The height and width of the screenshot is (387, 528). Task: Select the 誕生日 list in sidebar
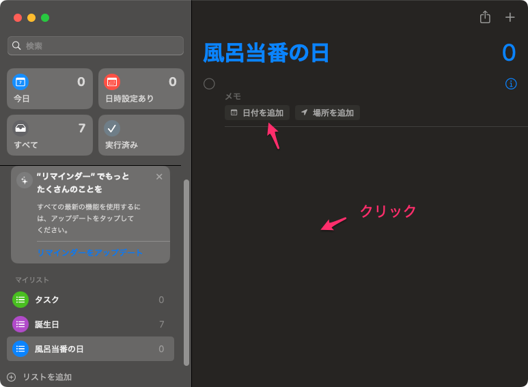[x=90, y=324]
